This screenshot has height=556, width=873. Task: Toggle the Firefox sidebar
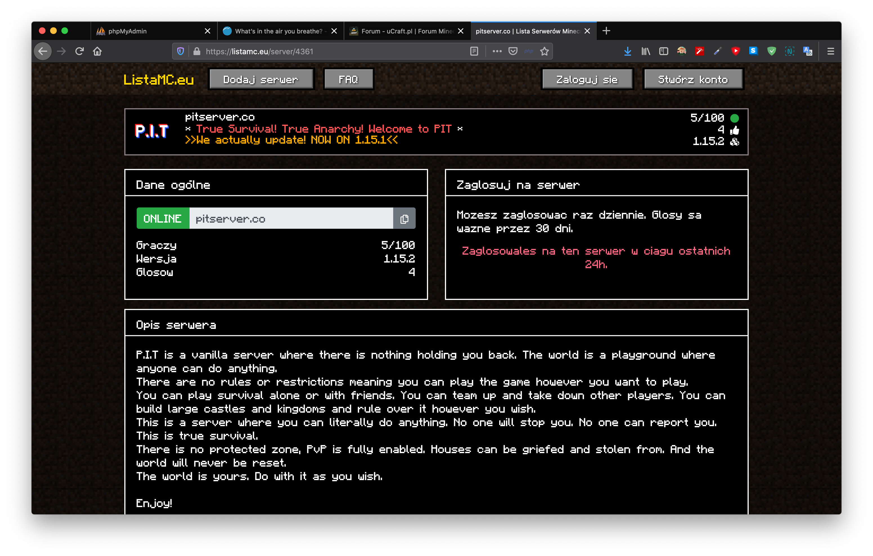(x=663, y=51)
